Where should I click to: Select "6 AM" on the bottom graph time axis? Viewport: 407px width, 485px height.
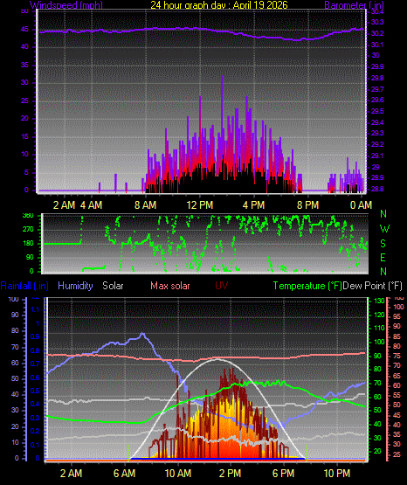point(125,474)
